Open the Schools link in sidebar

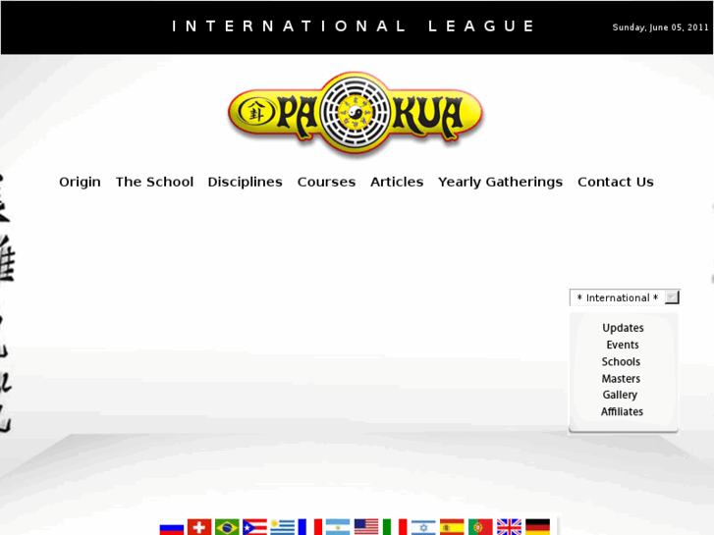[621, 361]
